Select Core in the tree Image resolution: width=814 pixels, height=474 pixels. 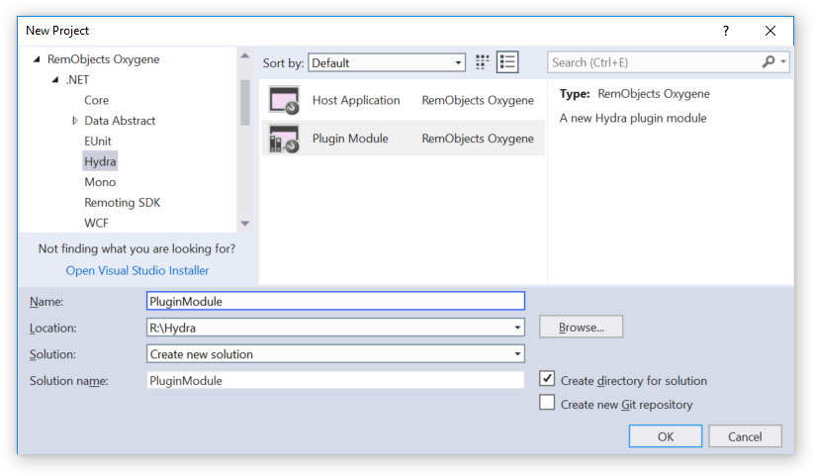pos(97,100)
